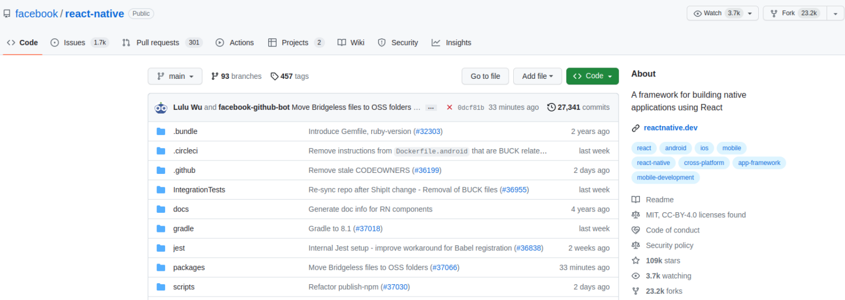Click the Code of conduct heart icon
845x300 pixels.
pos(636,230)
